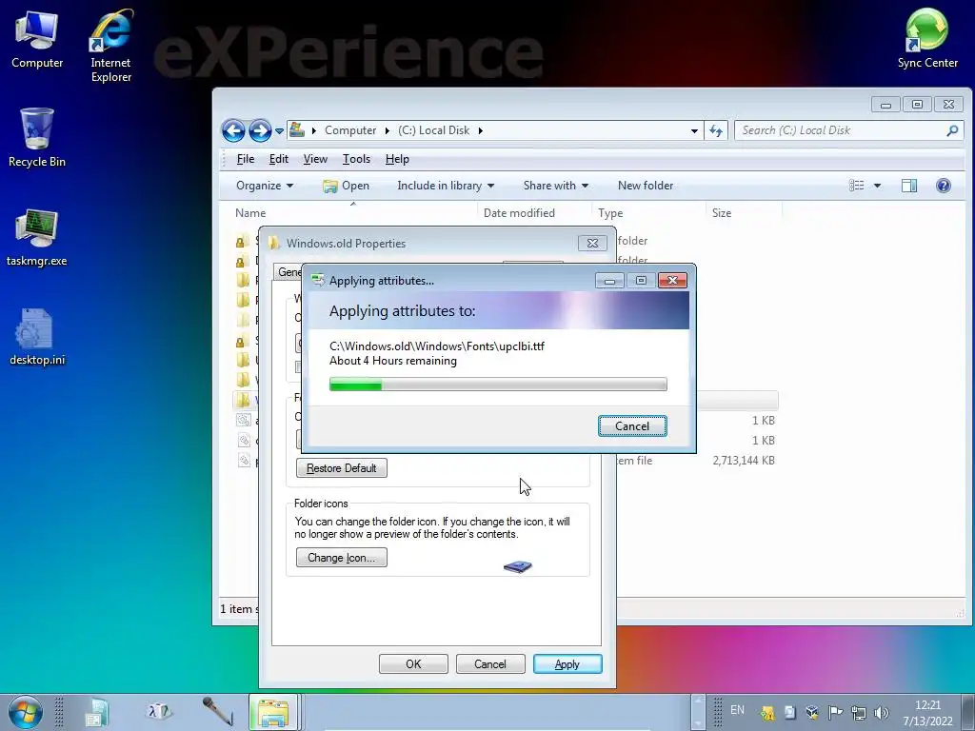
Task: Select the desktop.ini file icon
Action: [37, 336]
